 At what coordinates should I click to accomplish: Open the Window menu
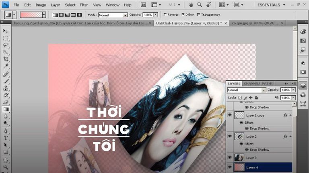[113, 5]
